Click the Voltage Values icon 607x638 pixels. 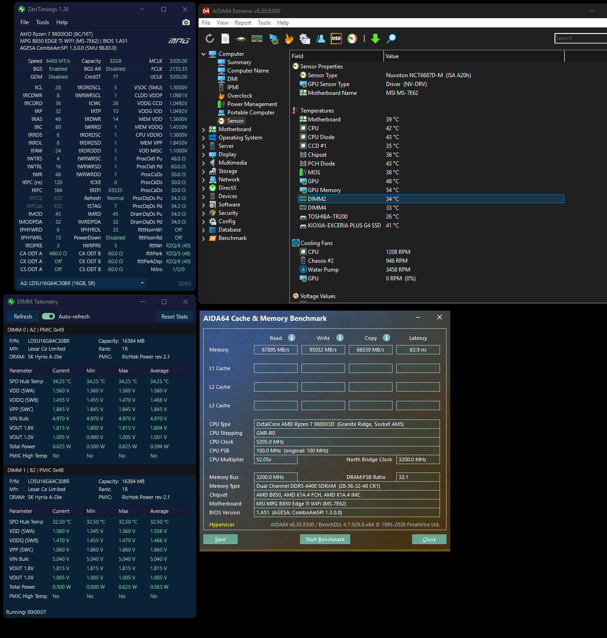295,296
